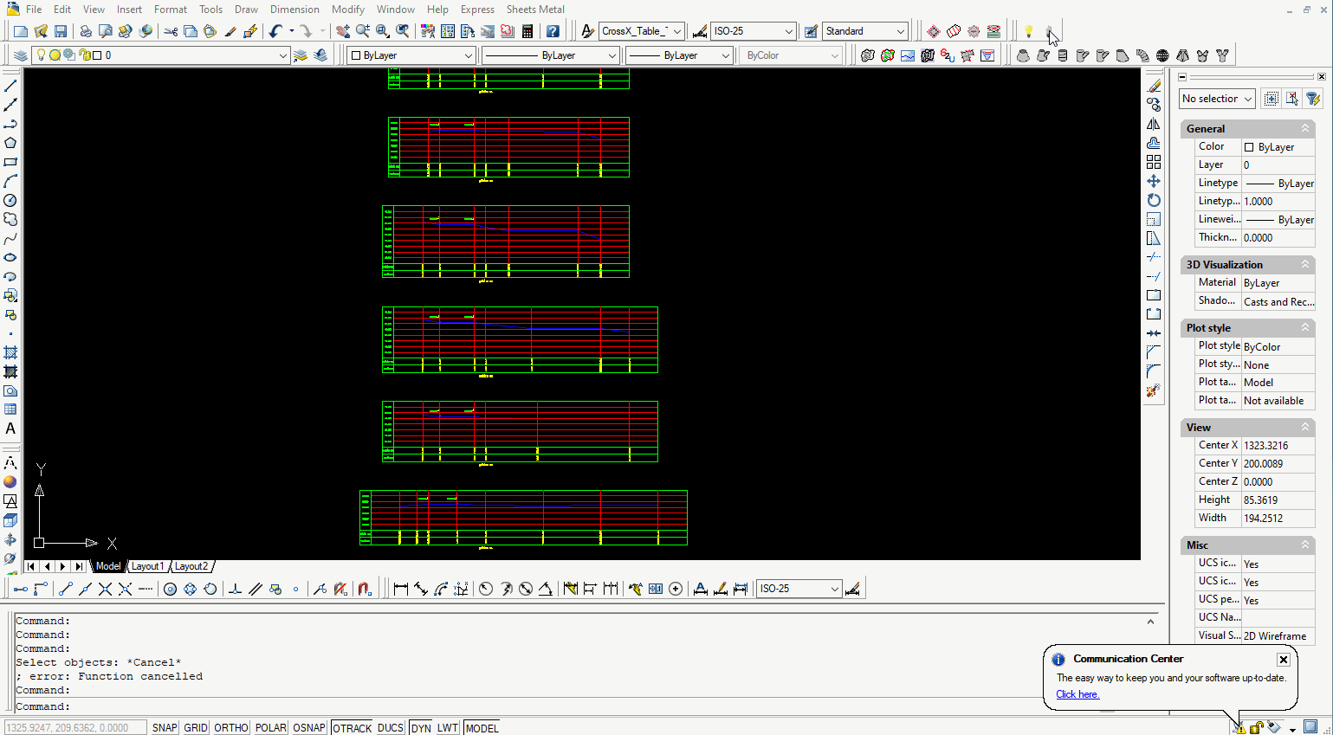Switch to the Layout2 tab
Screen dimensions: 1333x735
point(191,566)
